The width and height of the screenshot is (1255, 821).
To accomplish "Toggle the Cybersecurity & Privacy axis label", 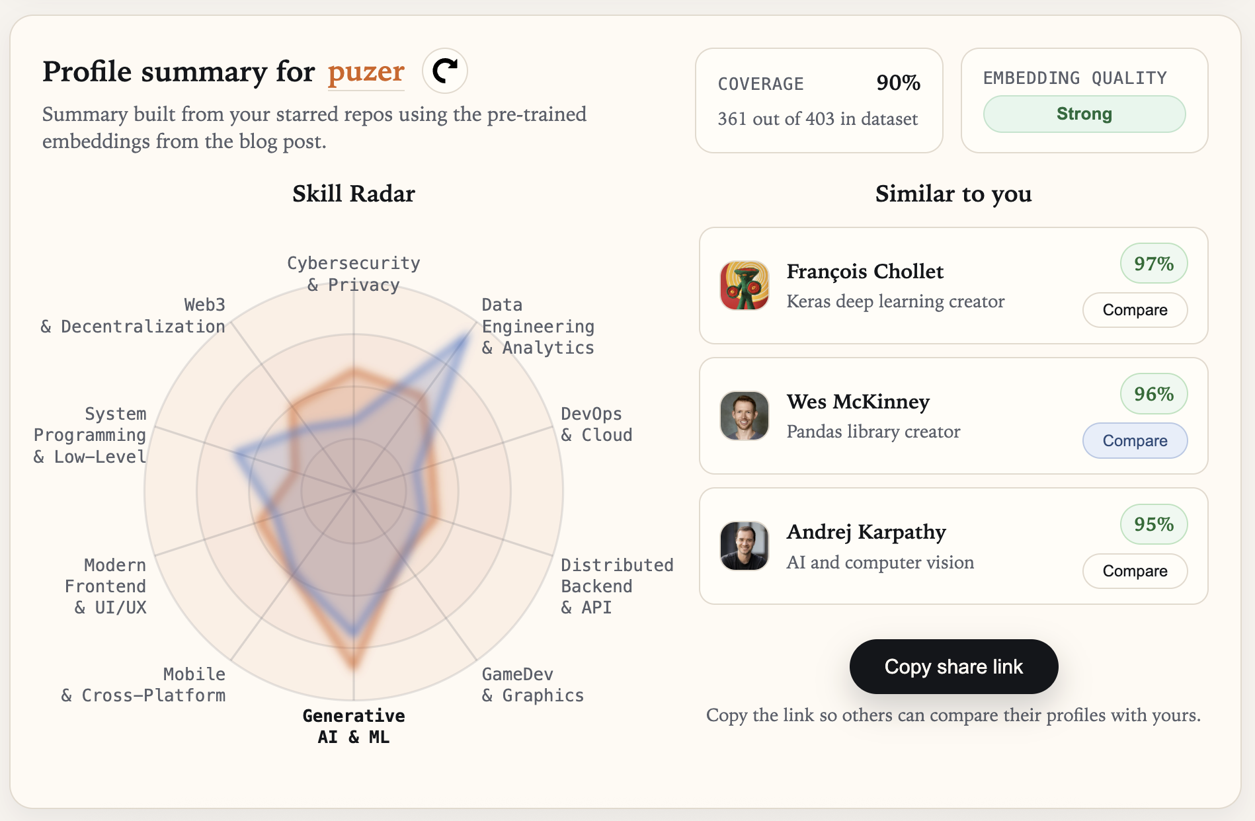I will (x=353, y=273).
